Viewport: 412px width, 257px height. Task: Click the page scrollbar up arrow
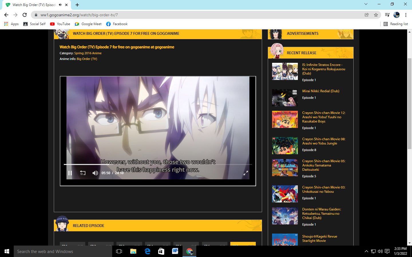click(410, 31)
